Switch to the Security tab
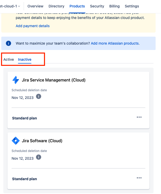Image resolution: width=161 pixels, height=194 pixels. click(x=97, y=6)
